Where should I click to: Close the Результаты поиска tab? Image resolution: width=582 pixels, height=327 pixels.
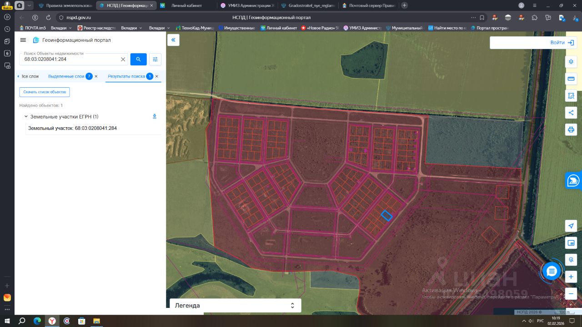[x=157, y=76]
